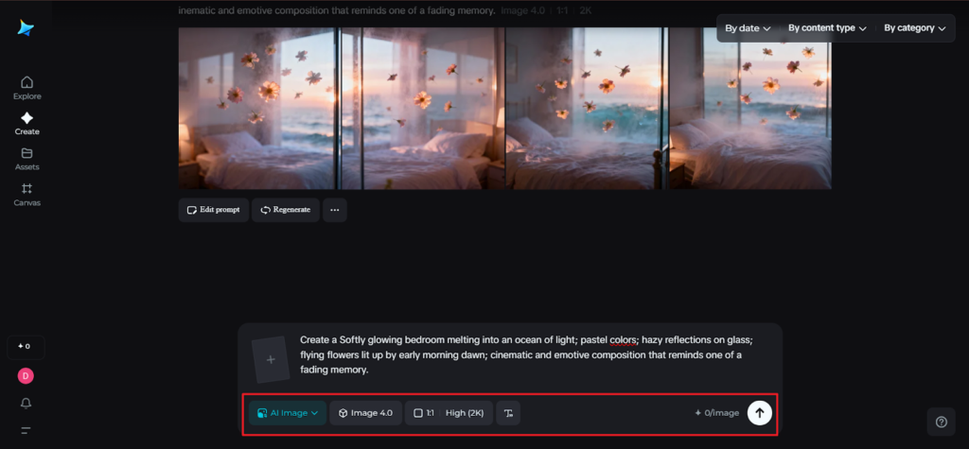
Task: Submit prompt with the arrow-up button
Action: [759, 413]
